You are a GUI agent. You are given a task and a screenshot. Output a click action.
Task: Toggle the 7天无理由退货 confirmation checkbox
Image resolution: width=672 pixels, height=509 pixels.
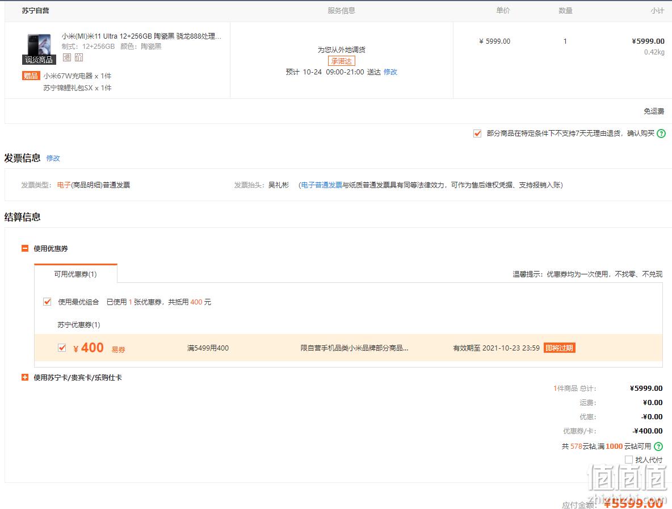tap(477, 133)
